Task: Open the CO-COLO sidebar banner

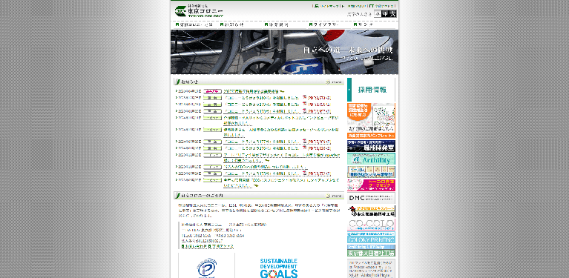Action: tap(371, 225)
